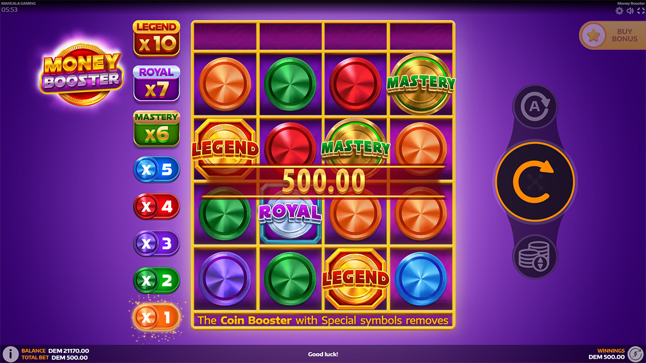The image size is (646, 363).
Task: Click the blue coin in the bottom row
Action: click(421, 279)
